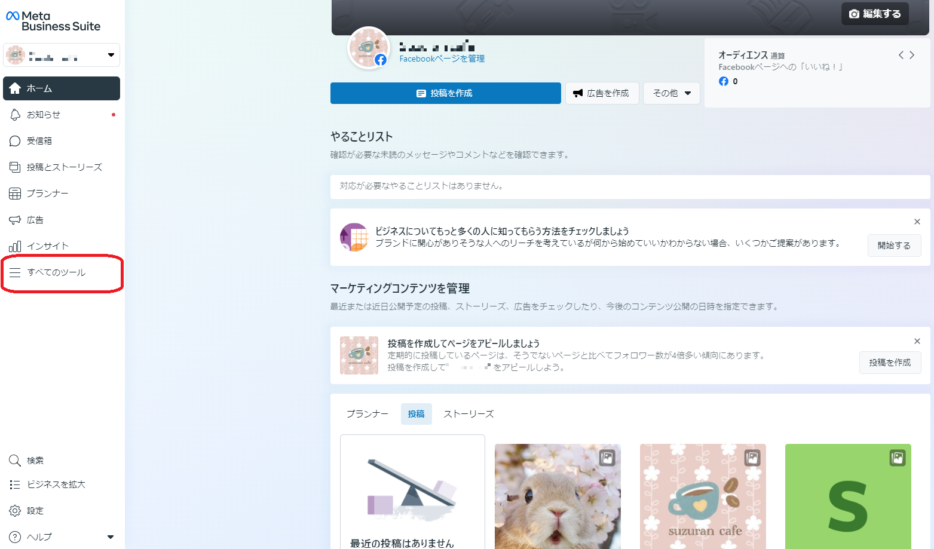This screenshot has width=934, height=549.
Task: Click the blue 投稿を作成 button
Action: click(445, 93)
